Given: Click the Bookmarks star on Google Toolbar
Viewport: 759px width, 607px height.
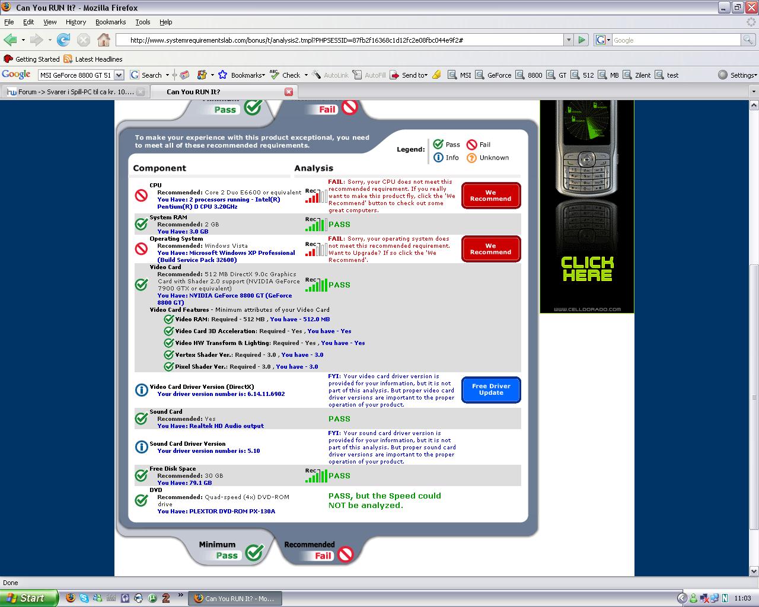Looking at the screenshot, I should pos(240,75).
